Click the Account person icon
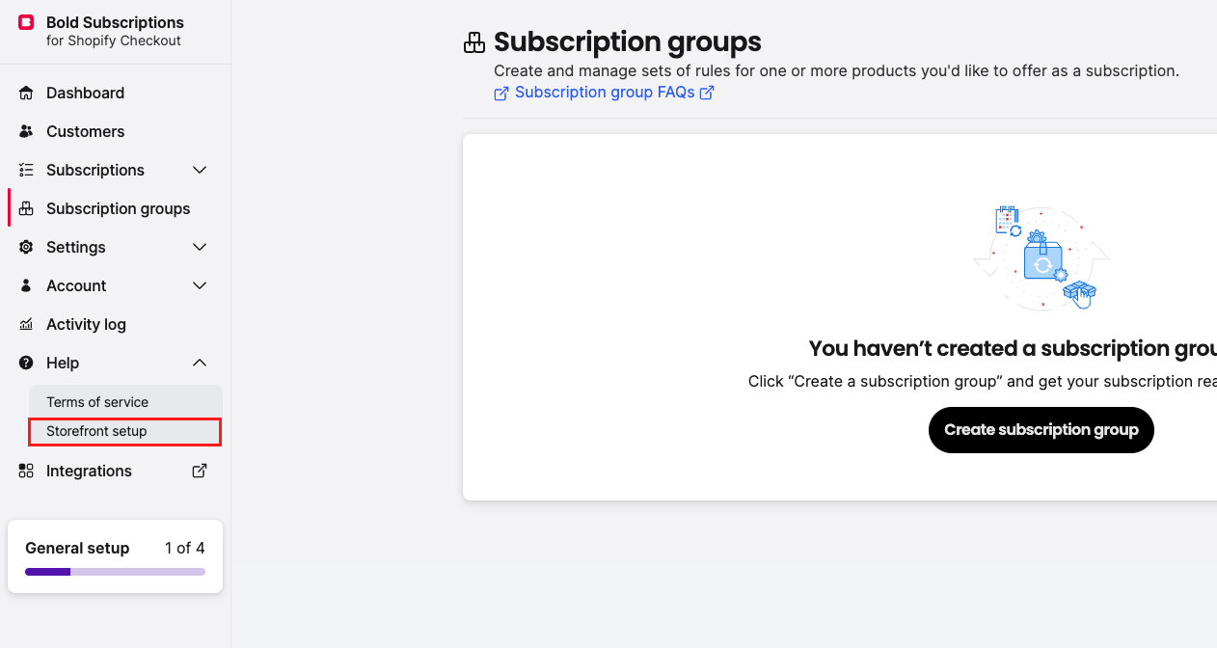 pyautogui.click(x=25, y=285)
